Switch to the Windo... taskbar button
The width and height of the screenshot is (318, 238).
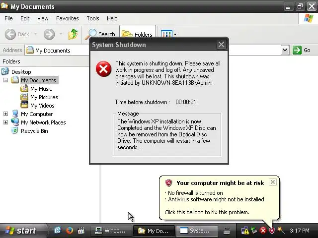(x=111, y=231)
